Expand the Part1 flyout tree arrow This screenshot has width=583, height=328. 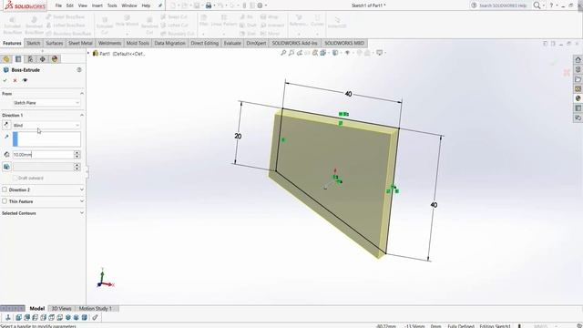[x=88, y=54]
